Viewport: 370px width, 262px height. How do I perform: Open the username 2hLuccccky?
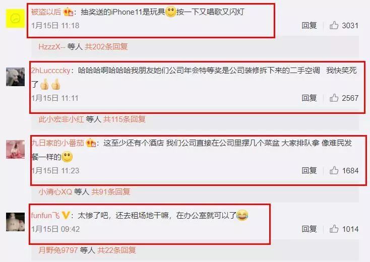pyautogui.click(x=51, y=71)
